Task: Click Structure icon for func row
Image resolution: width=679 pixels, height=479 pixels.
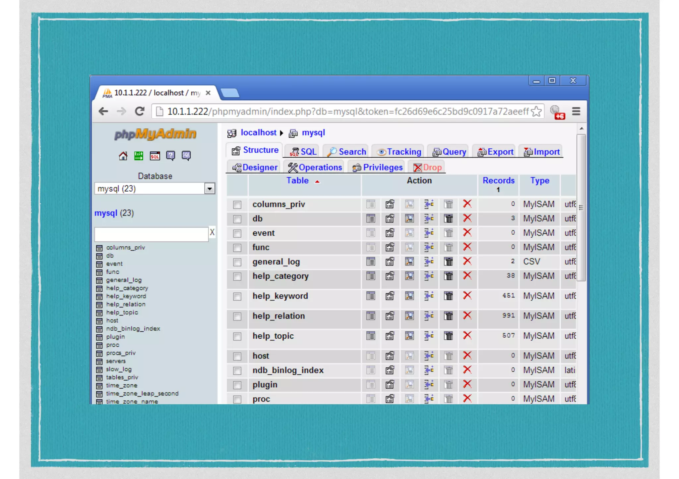Action: (390, 247)
